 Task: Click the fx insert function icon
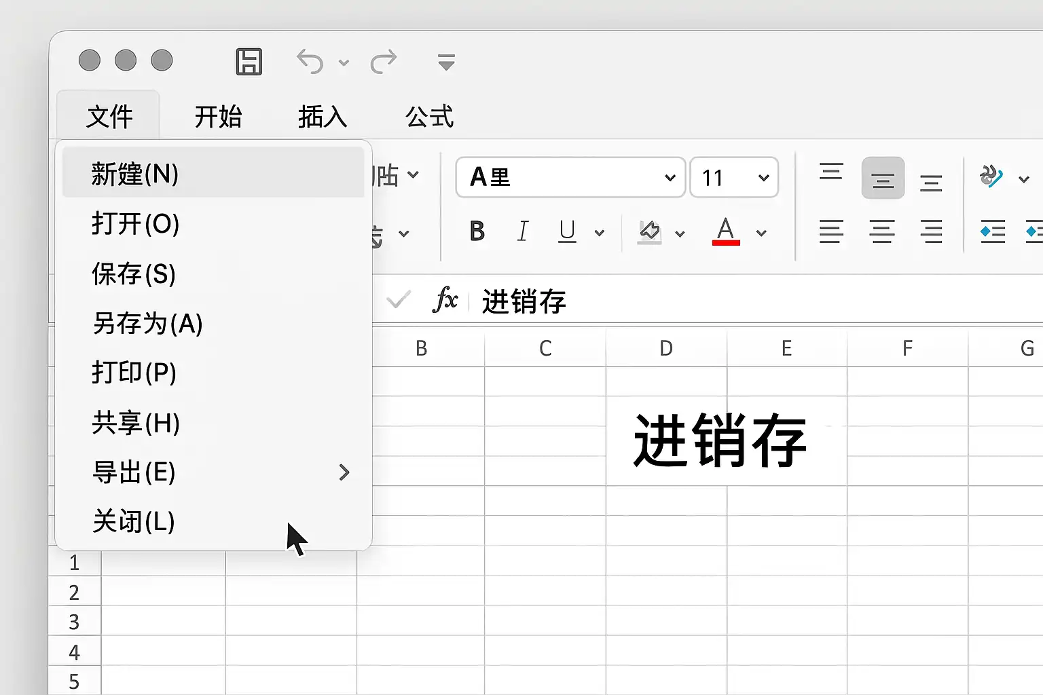pos(445,299)
